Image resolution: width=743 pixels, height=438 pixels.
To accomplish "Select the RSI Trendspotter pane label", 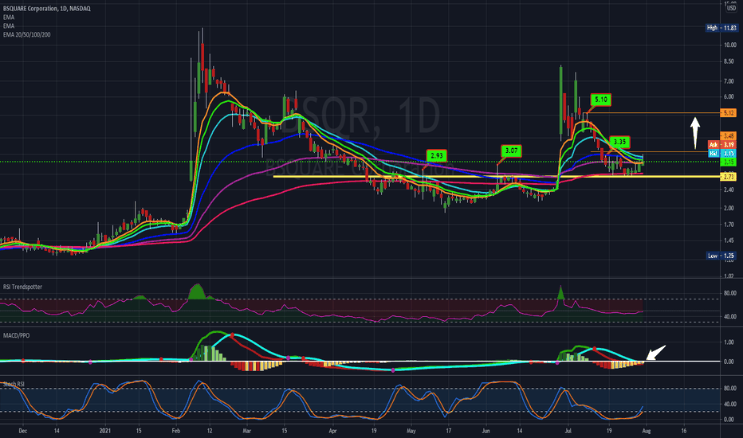I will click(x=23, y=287).
